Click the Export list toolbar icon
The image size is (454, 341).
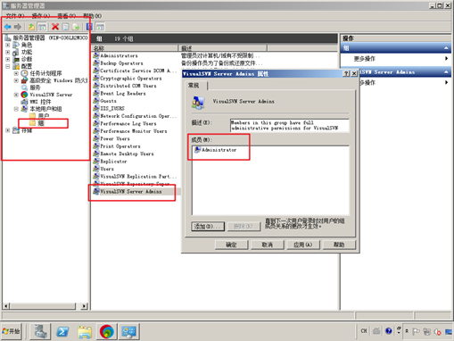coord(76,27)
